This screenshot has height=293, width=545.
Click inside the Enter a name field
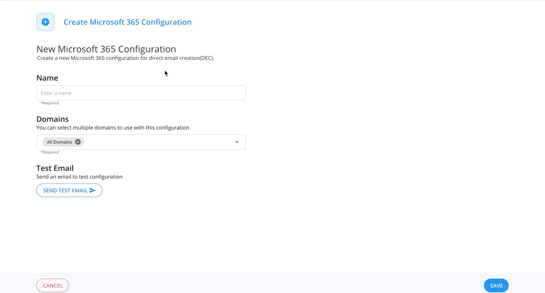coord(141,93)
